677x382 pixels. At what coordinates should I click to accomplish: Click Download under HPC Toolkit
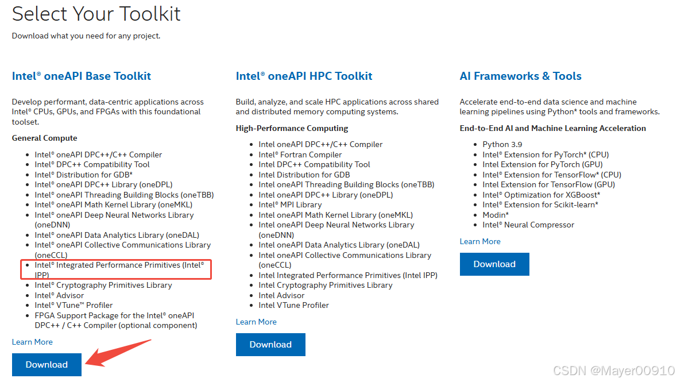point(270,344)
